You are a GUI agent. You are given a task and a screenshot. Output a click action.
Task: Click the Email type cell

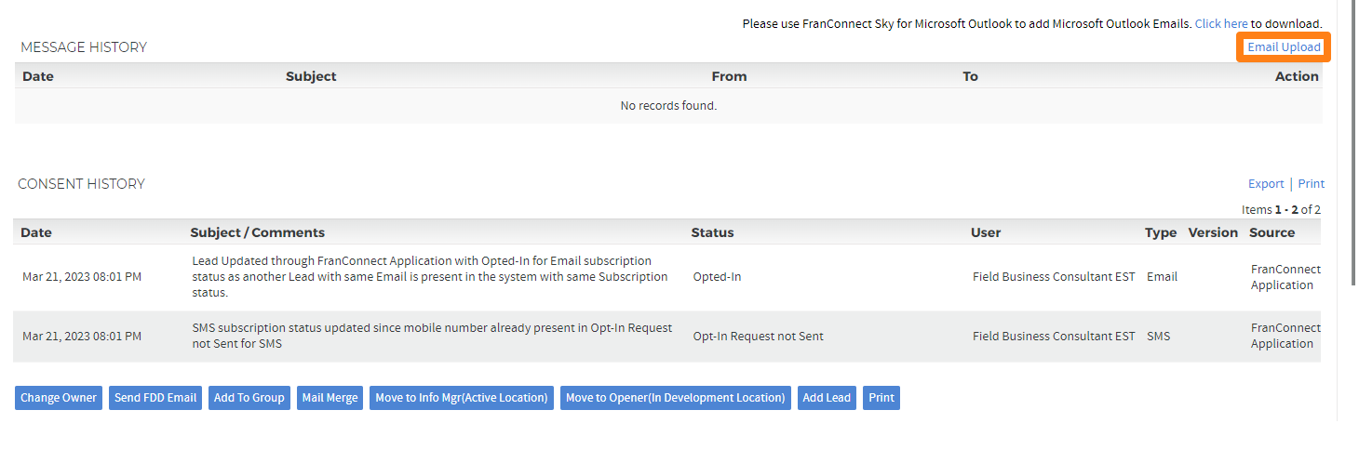(x=1162, y=277)
